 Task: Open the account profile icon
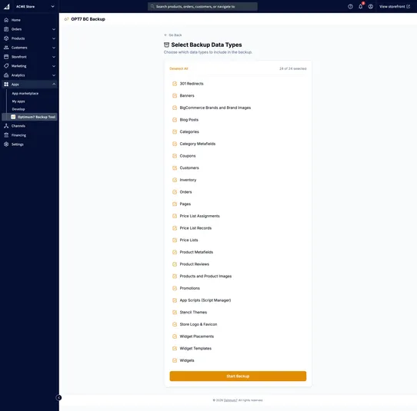[x=371, y=6]
